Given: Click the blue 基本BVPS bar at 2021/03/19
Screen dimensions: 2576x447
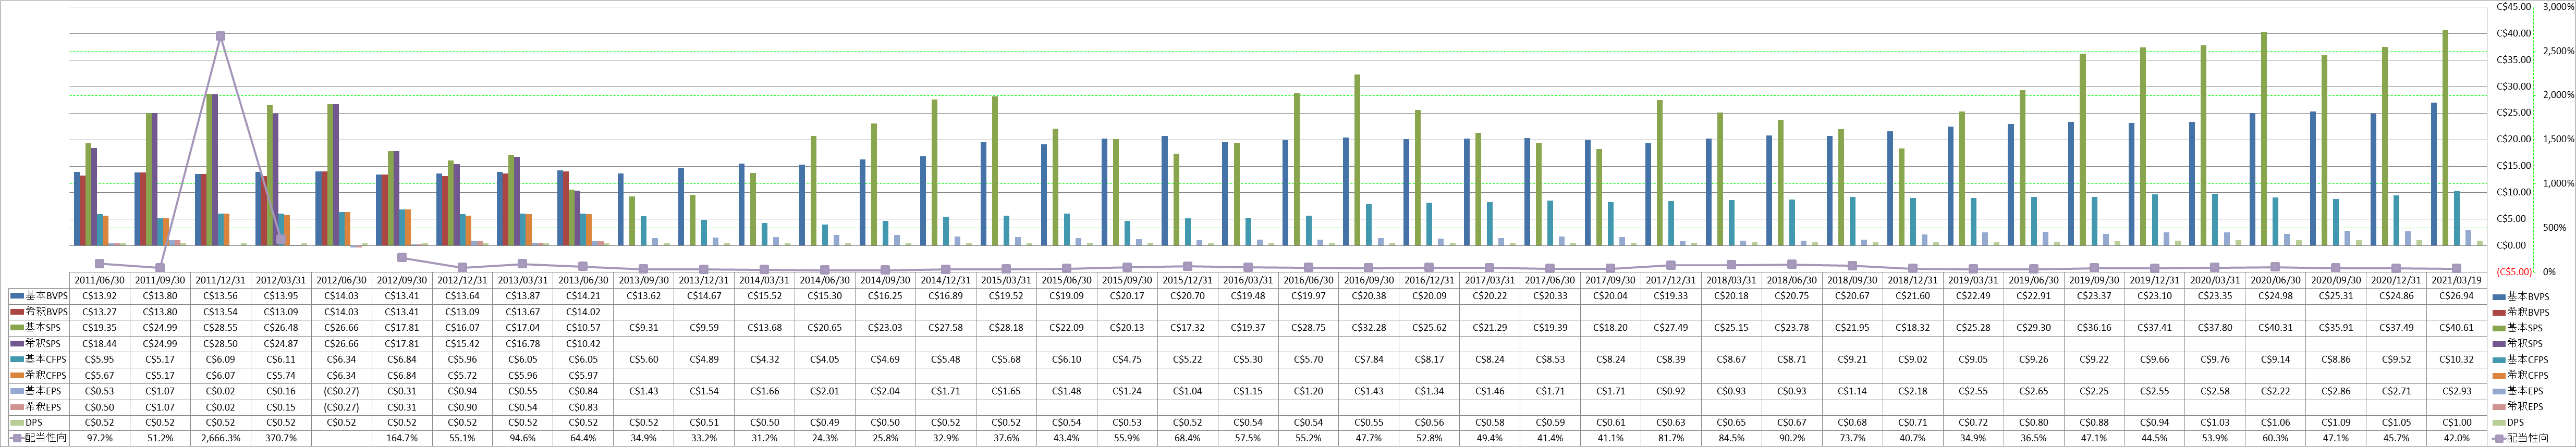Looking at the screenshot, I should coord(2433,174).
